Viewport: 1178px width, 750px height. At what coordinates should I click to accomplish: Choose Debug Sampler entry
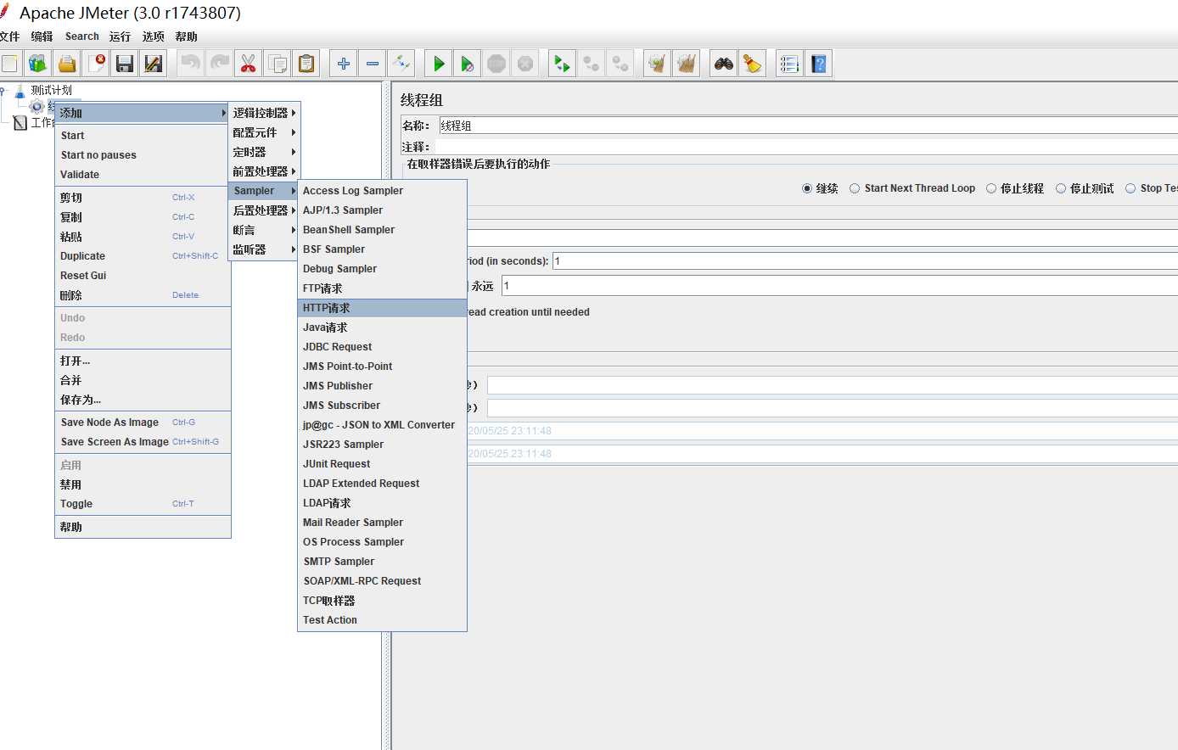382,269
